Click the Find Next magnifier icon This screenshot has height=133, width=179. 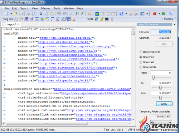click(82, 14)
